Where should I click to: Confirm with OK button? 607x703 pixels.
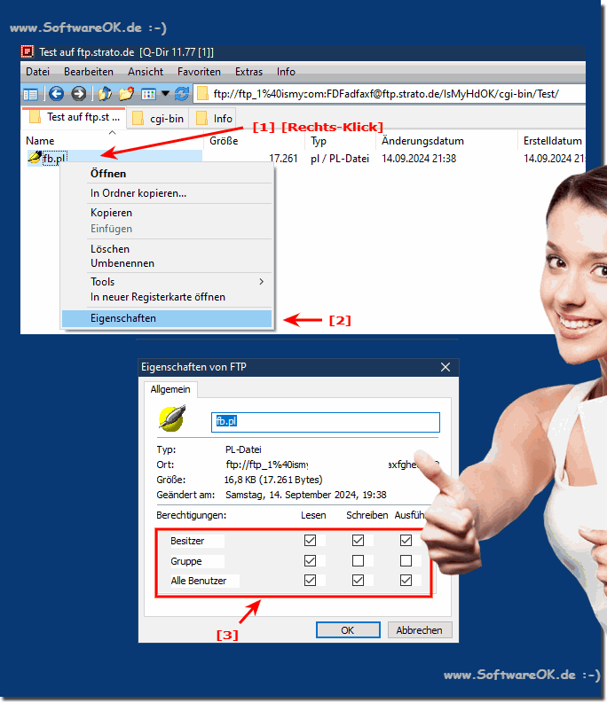coord(348,630)
